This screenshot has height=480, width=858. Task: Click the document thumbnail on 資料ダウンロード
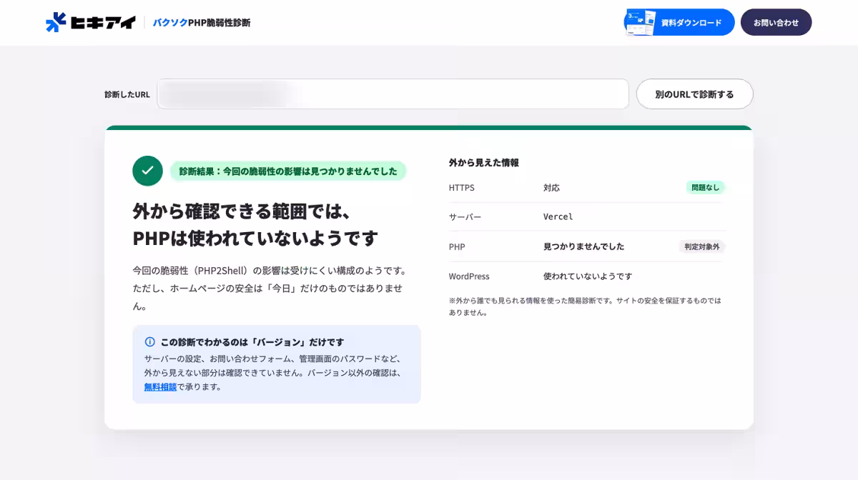641,22
